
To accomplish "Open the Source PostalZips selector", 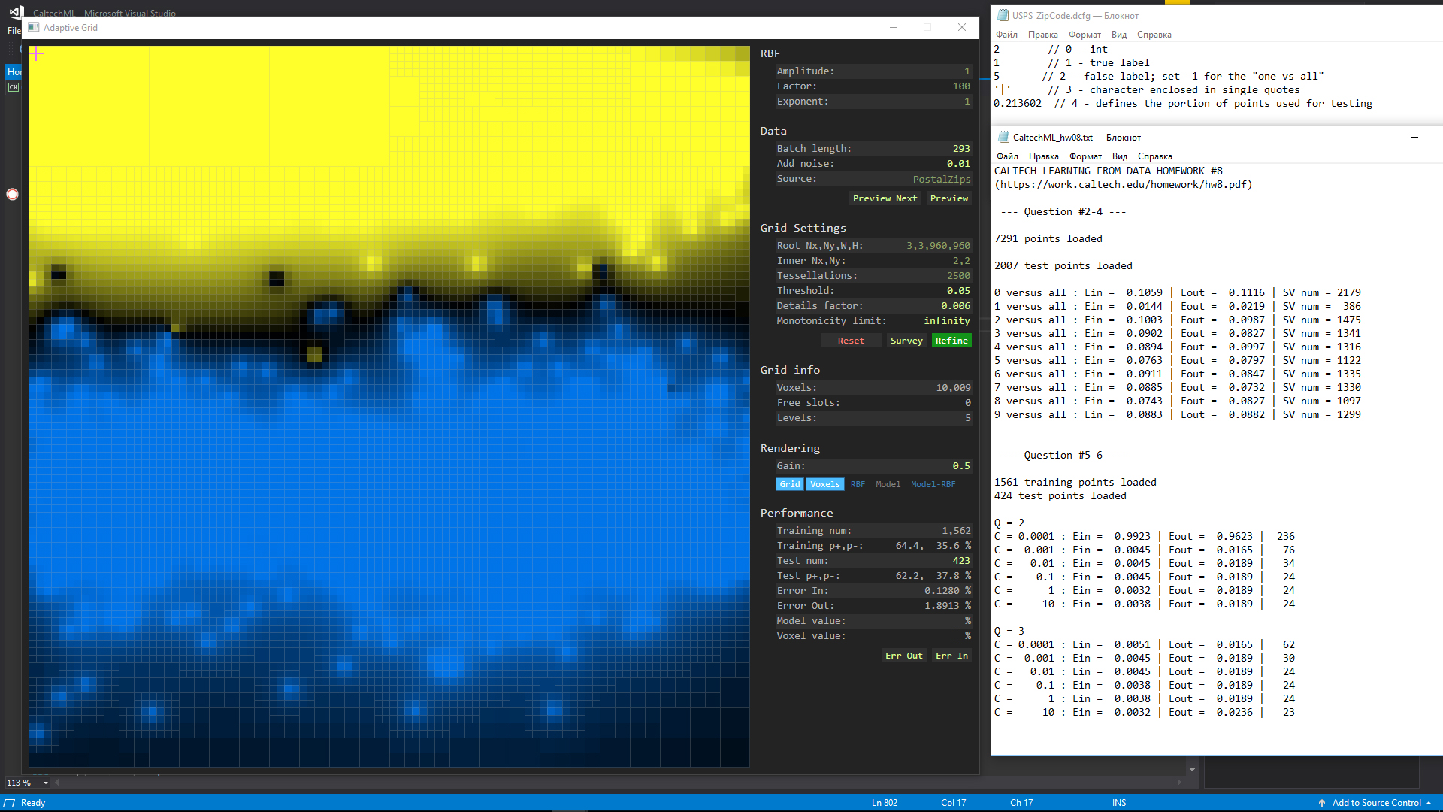I will click(x=941, y=179).
